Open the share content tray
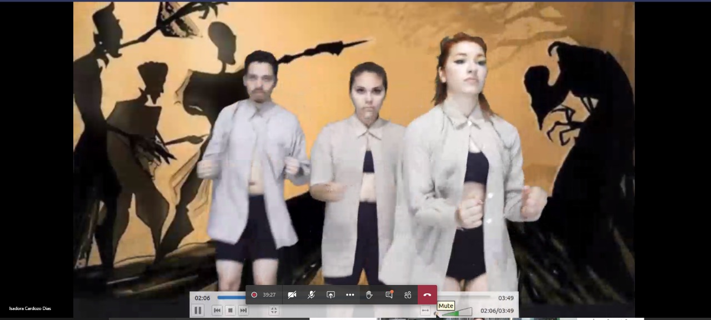 tap(331, 295)
